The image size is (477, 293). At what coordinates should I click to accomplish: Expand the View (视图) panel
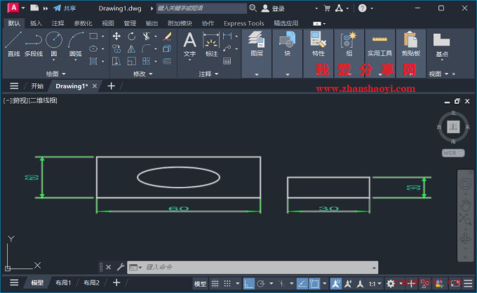tap(438, 74)
